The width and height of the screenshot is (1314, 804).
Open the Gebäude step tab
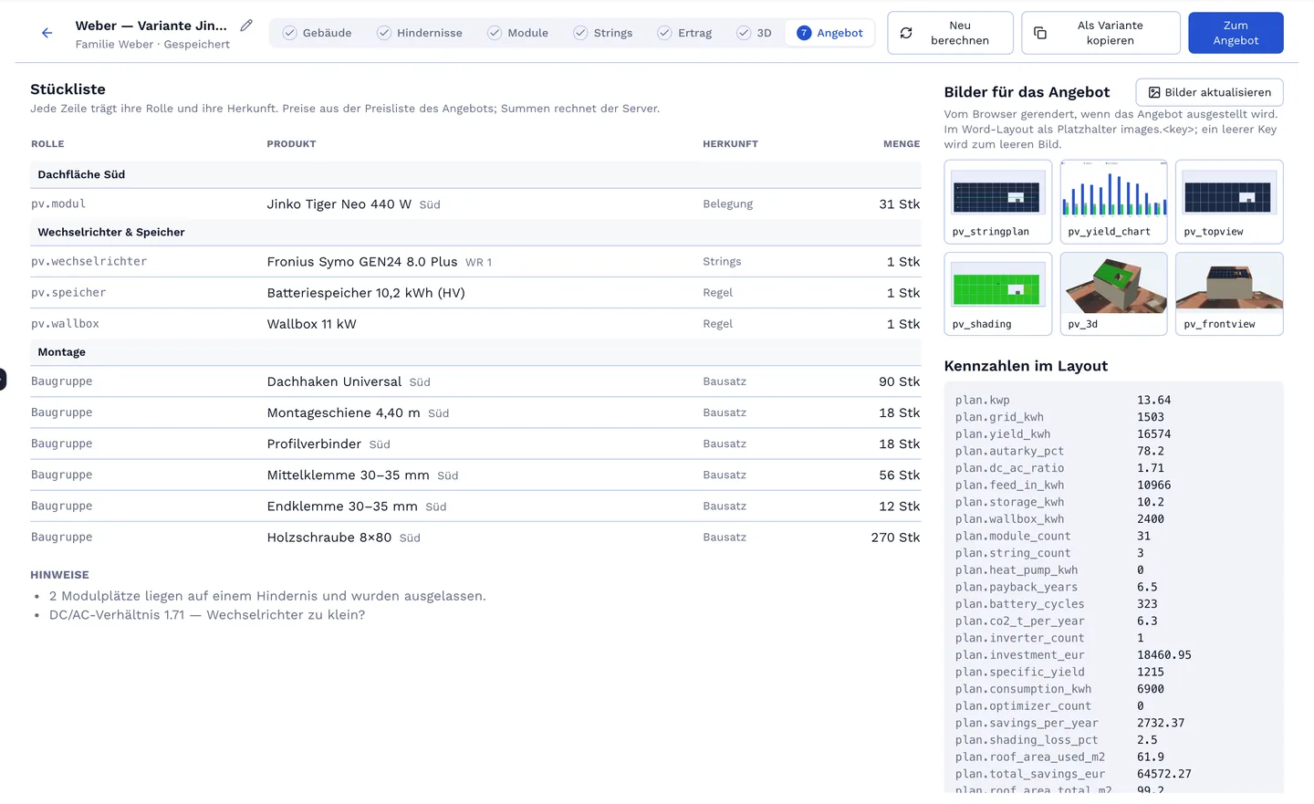318,33
